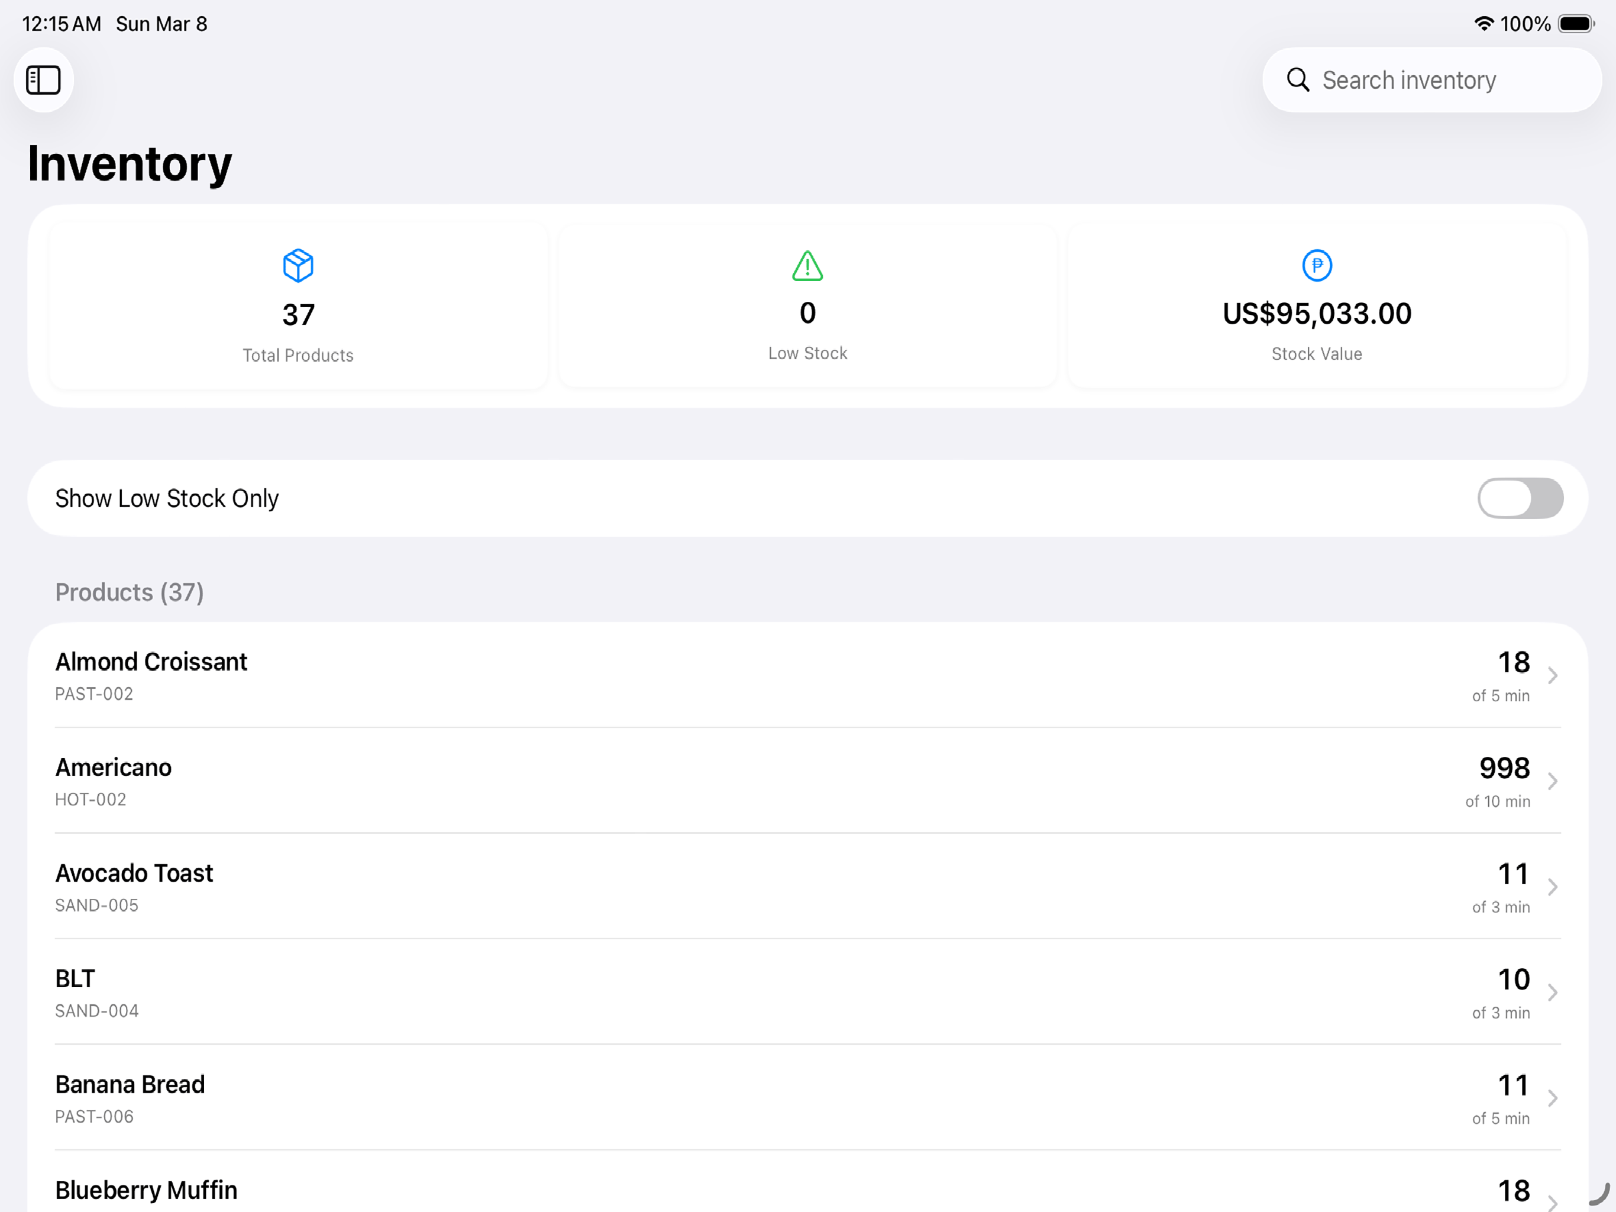Enable the Show Low Stock Only switch

pyautogui.click(x=1520, y=498)
